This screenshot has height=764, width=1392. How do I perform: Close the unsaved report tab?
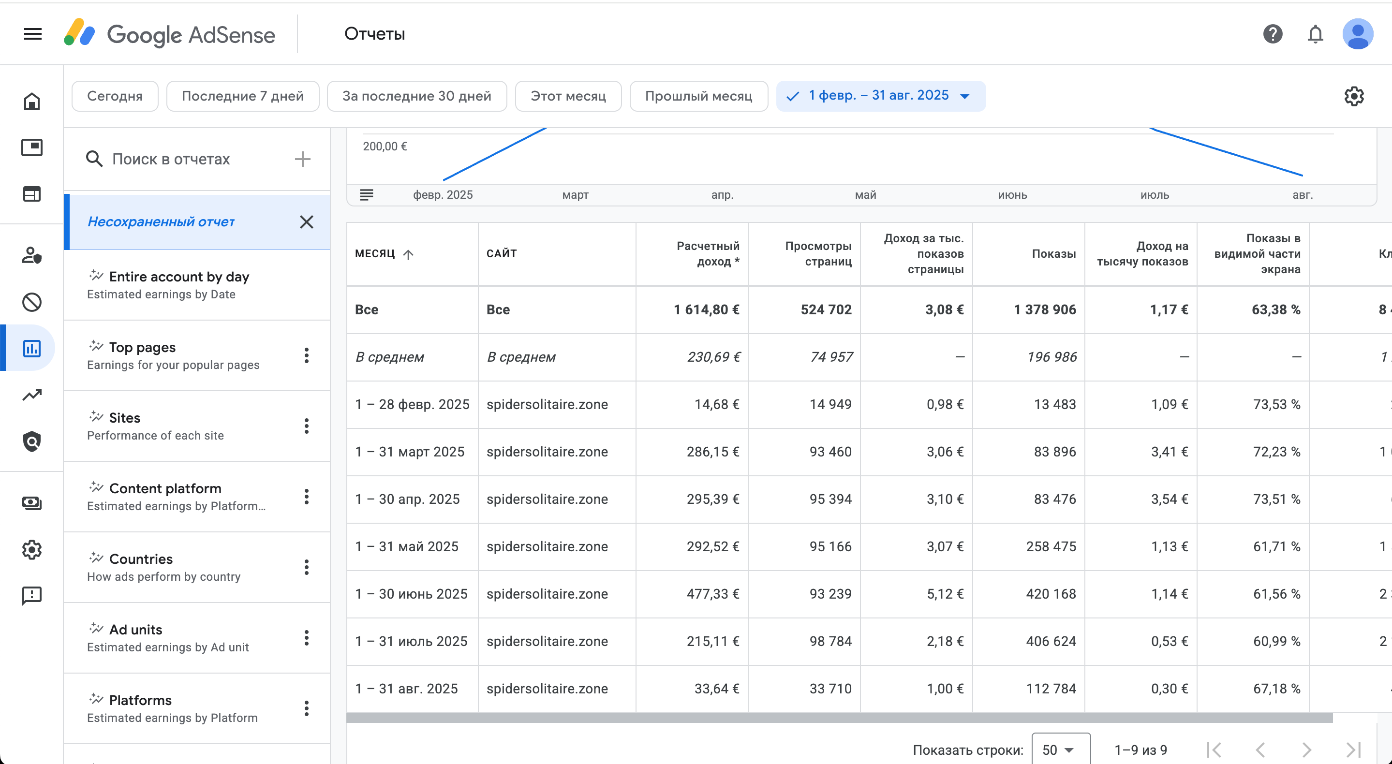306,222
